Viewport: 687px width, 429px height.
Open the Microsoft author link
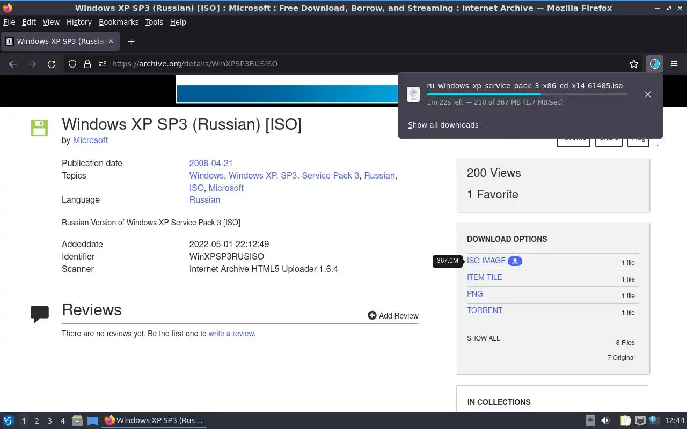[90, 140]
